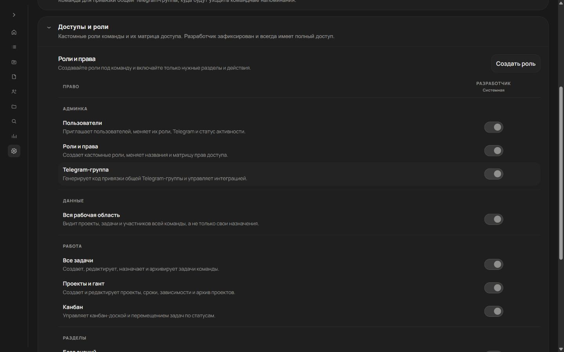
Task: Click the «Работа» group label
Action: (72, 246)
